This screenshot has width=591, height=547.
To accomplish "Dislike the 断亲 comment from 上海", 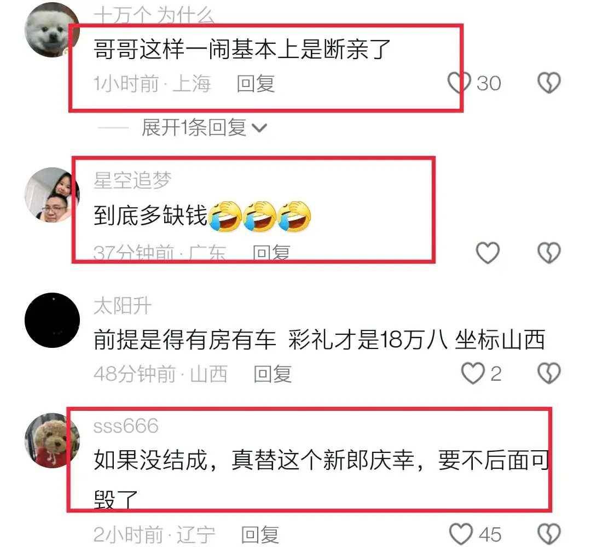I will click(x=549, y=83).
